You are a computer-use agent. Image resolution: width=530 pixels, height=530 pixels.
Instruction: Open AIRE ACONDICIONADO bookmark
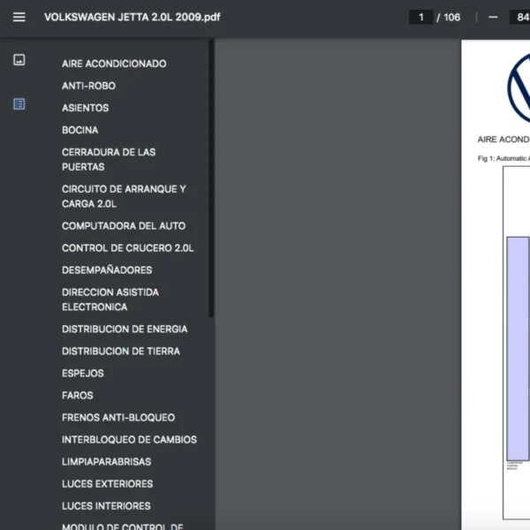click(114, 64)
